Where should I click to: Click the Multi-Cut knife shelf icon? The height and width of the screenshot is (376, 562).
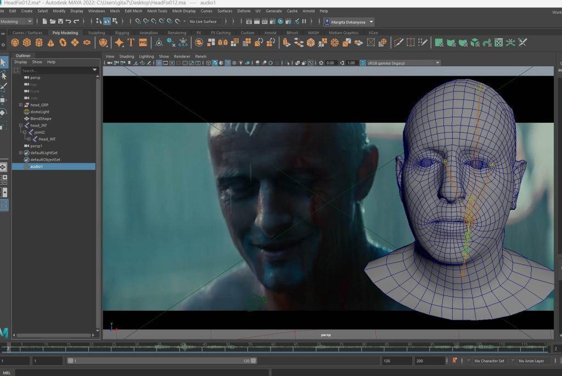tap(398, 43)
